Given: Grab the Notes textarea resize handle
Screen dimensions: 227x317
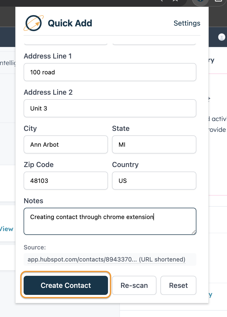Looking at the screenshot, I should click(x=194, y=232).
